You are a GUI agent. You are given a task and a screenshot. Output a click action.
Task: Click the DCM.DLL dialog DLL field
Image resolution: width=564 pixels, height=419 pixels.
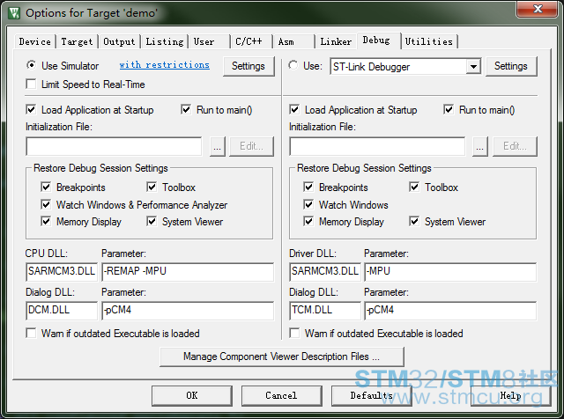pyautogui.click(x=62, y=311)
